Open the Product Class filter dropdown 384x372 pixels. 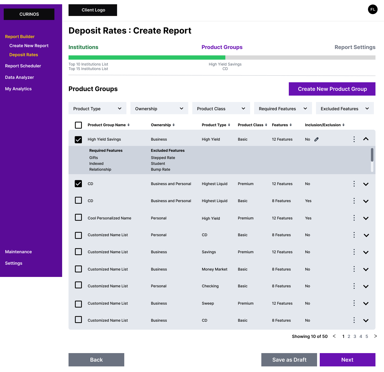pyautogui.click(x=221, y=108)
